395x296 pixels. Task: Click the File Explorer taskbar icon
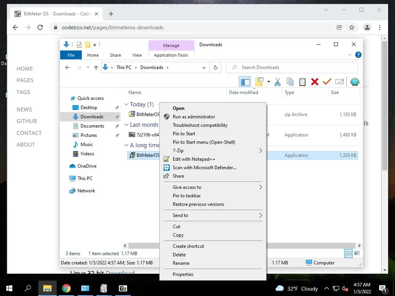[47, 288]
